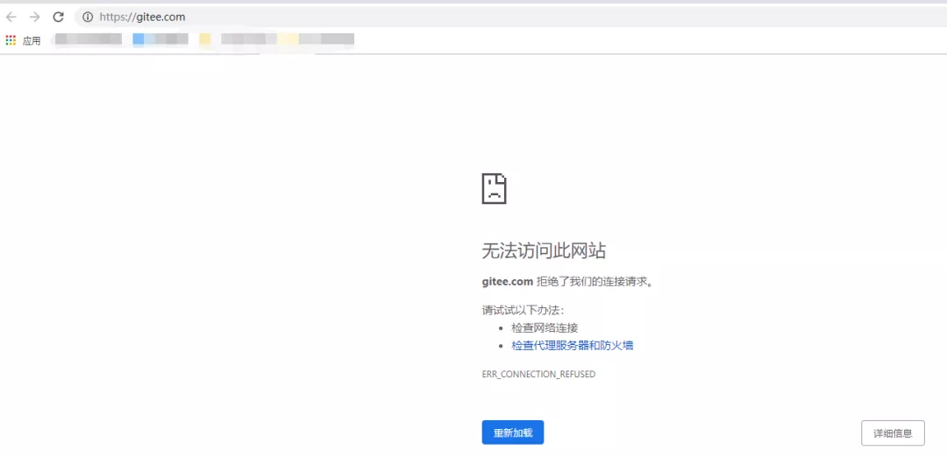Click the 无法访问此网站 heading
Screen dimensions: 947x457
click(x=544, y=250)
